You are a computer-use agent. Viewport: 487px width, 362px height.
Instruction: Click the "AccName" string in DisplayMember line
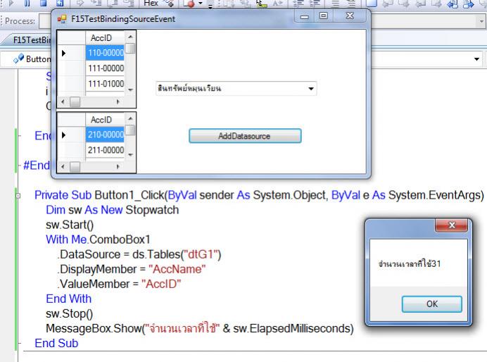coord(177,269)
